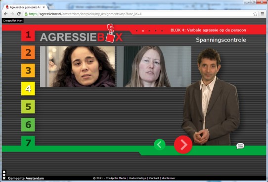
Task: Open the Contact link in footer
Action: pos(154,178)
